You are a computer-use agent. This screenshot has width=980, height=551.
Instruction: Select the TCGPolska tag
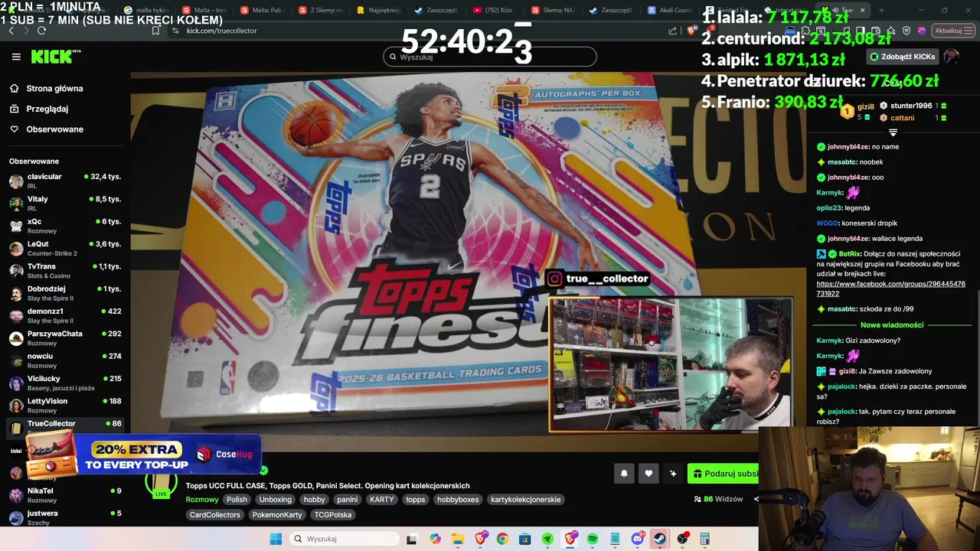tap(332, 515)
